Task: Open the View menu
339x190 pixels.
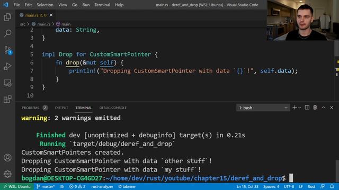Action: pos(63,5)
